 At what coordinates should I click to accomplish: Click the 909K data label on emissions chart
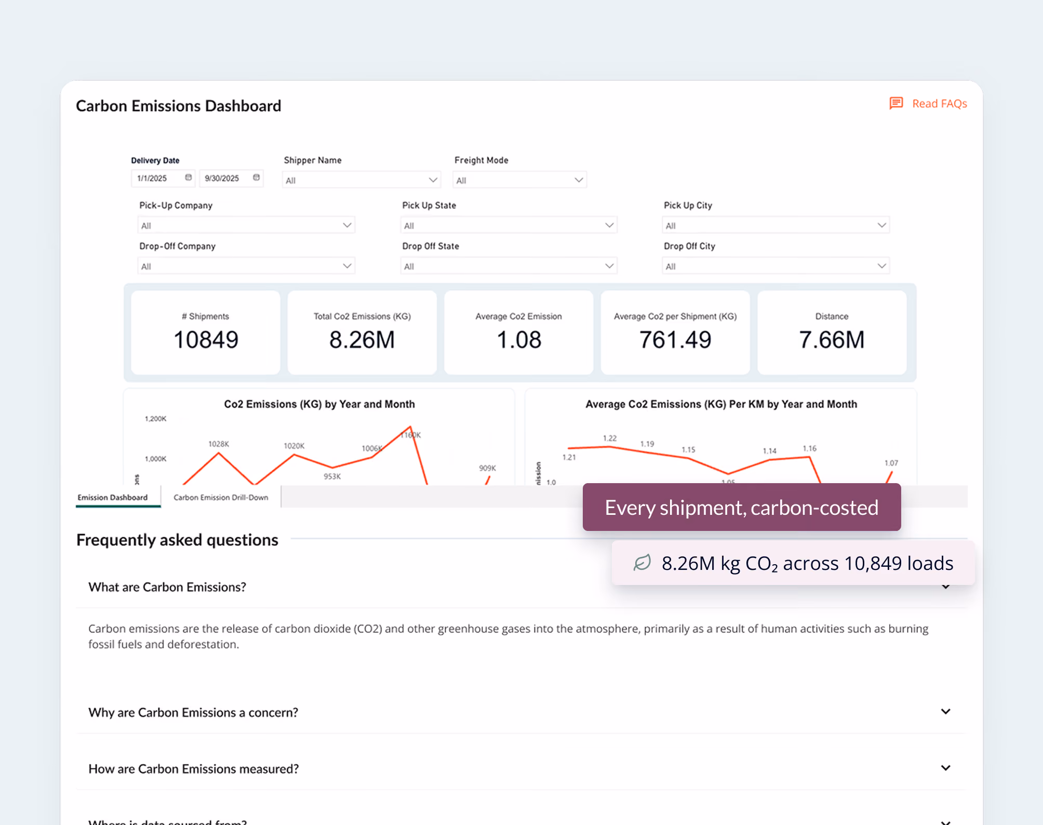(x=487, y=468)
